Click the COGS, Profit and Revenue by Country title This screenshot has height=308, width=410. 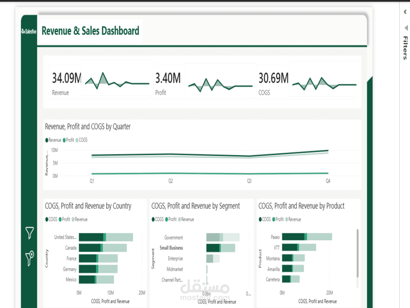[x=88, y=206]
